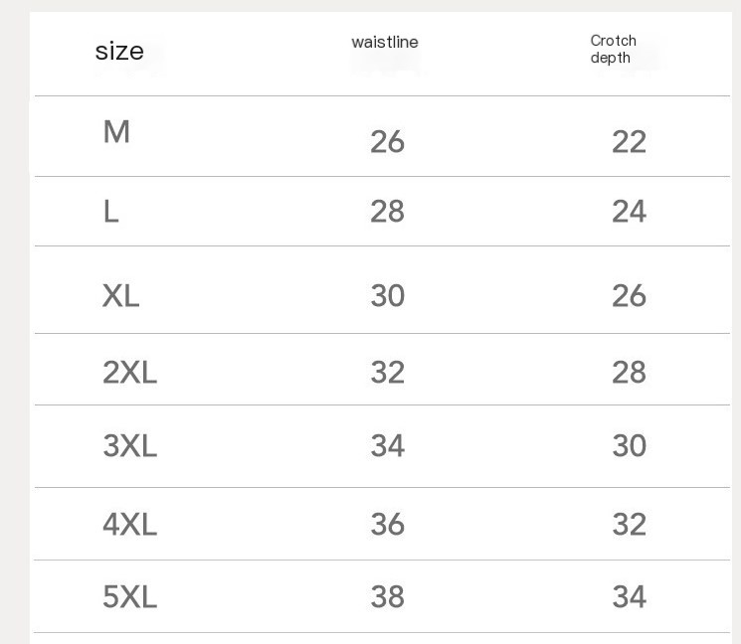This screenshot has height=644, width=741.
Task: Click waistline value 26 in M row
Action: (387, 142)
